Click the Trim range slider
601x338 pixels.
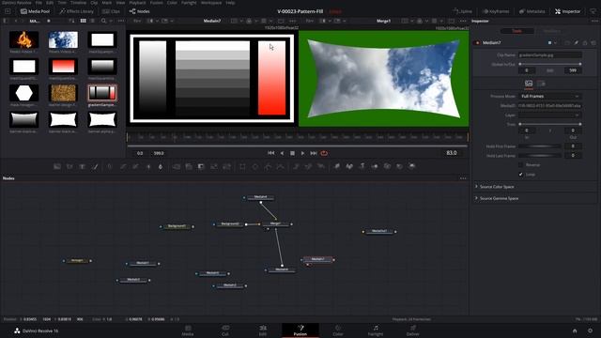tap(550, 124)
